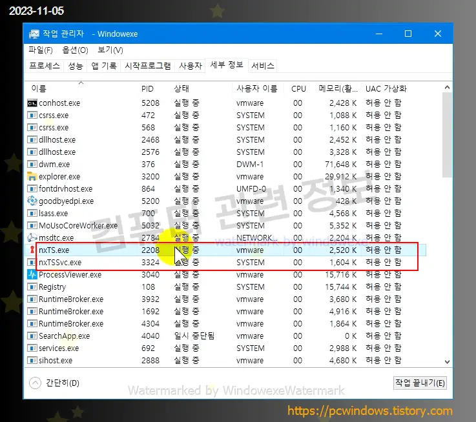Open the 보기(V) menu
The width and height of the screenshot is (476, 422).
pyautogui.click(x=110, y=50)
